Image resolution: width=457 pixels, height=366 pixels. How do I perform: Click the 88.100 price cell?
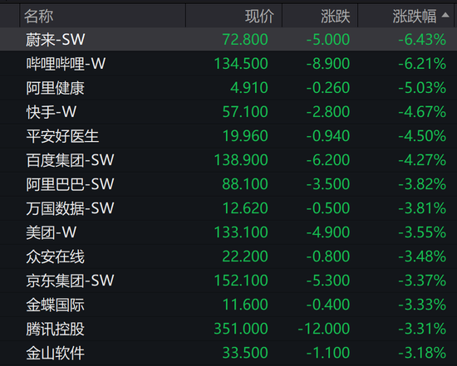[245, 184]
